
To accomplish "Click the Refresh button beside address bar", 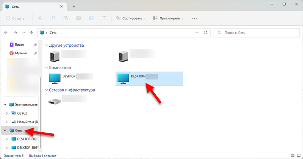I will point(206,33).
